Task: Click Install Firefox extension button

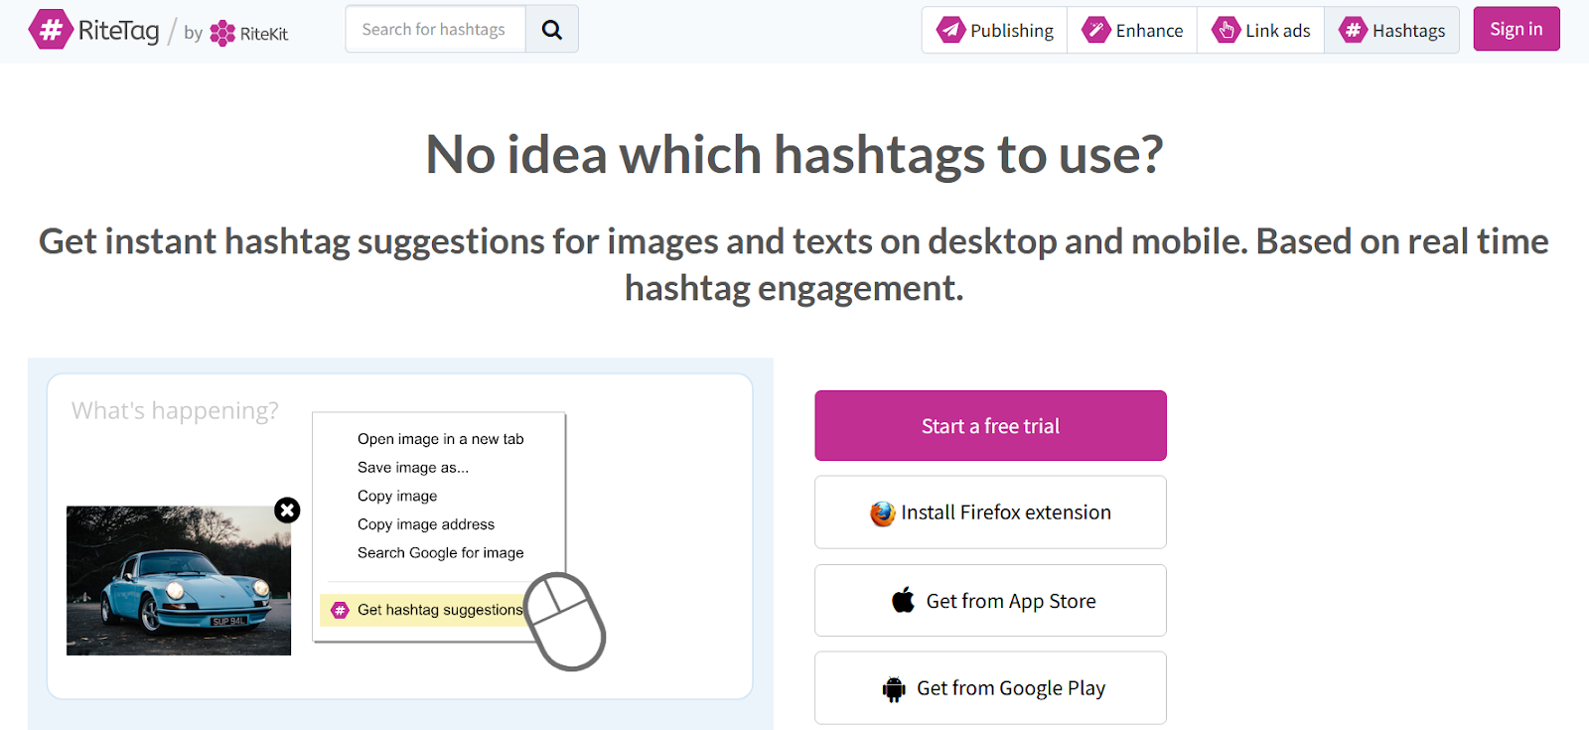Action: 990,512
